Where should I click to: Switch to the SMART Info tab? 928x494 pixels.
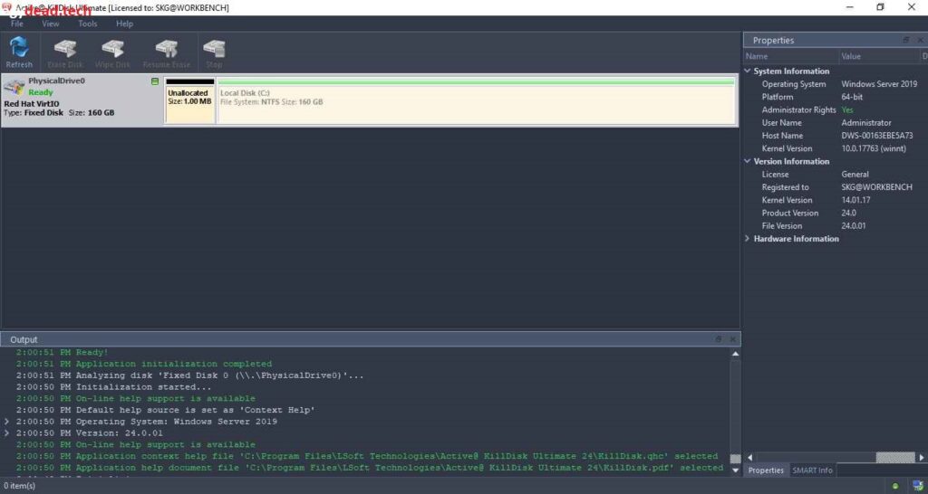(812, 470)
